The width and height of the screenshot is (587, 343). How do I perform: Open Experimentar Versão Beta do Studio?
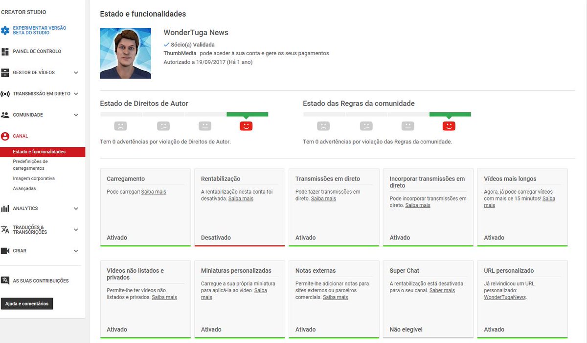(x=40, y=30)
